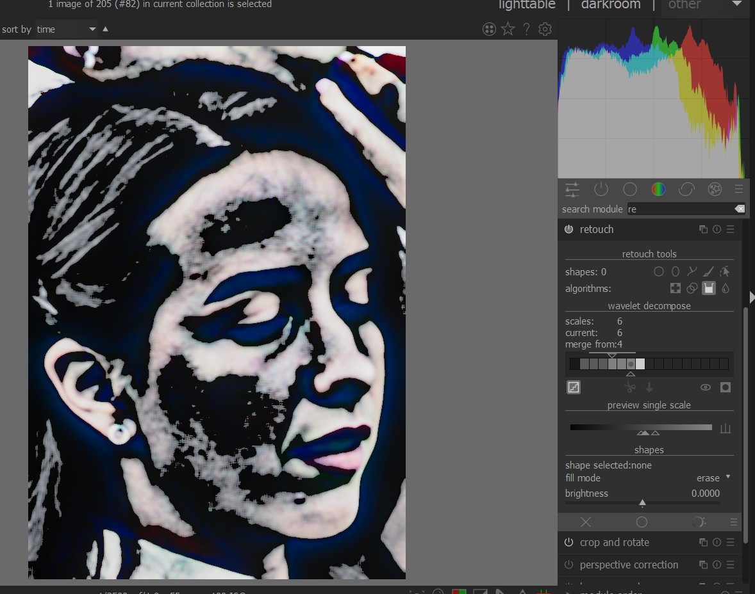Click the auto levels icon beside preview bar

point(725,428)
